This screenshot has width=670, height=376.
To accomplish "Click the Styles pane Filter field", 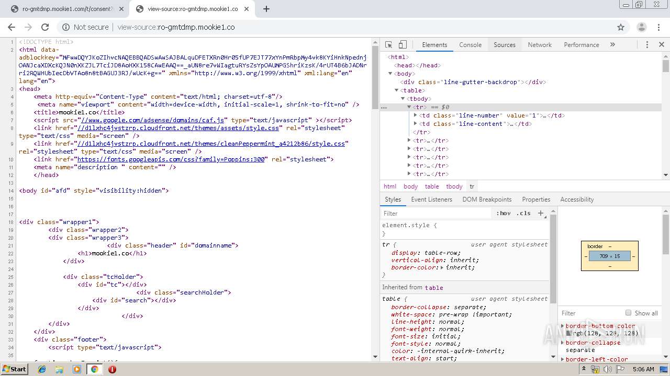I will pos(437,213).
